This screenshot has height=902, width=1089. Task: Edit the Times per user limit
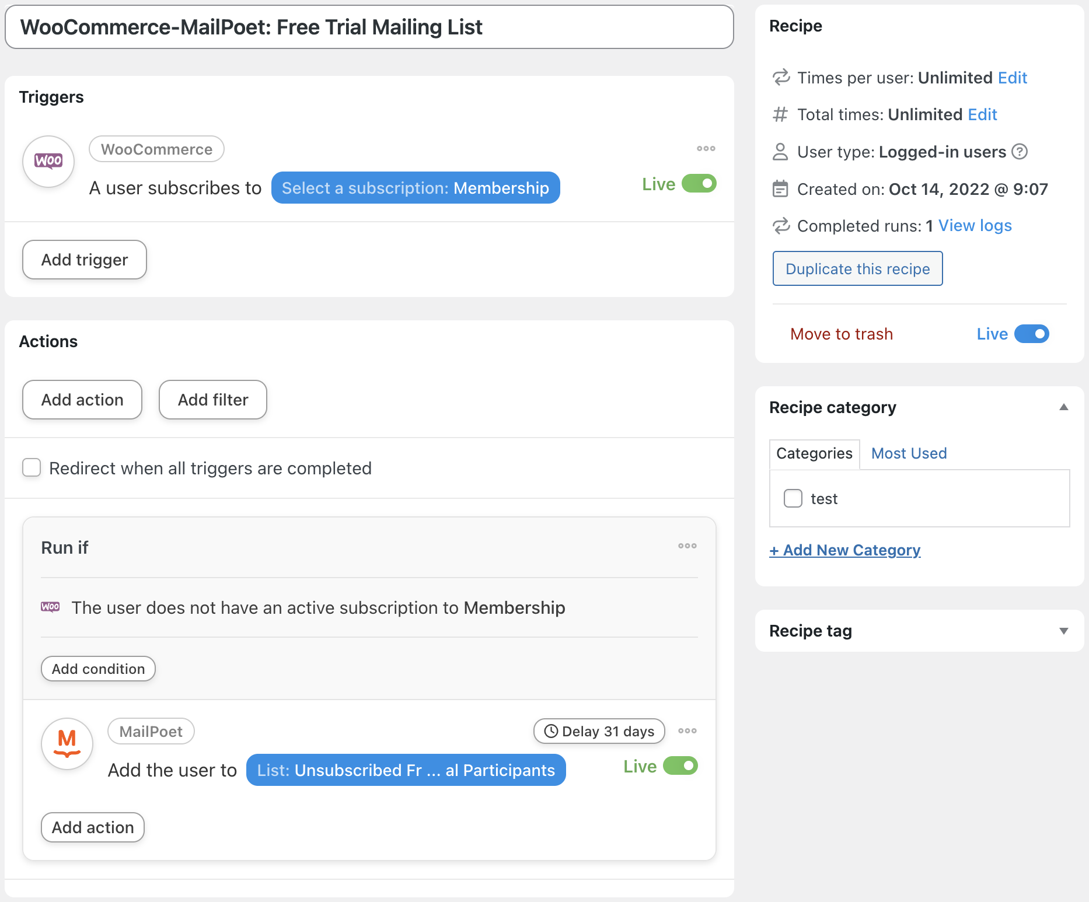click(x=1013, y=78)
